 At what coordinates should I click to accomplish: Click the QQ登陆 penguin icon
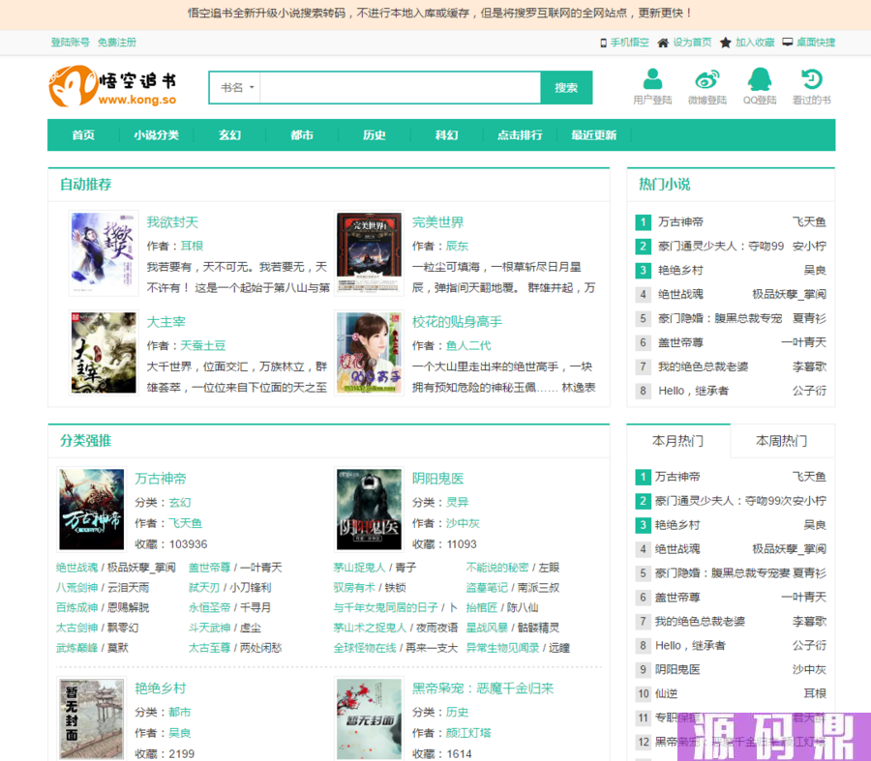click(x=760, y=79)
